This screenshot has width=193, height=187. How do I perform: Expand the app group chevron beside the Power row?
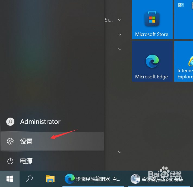pyautogui.click(x=120, y=152)
